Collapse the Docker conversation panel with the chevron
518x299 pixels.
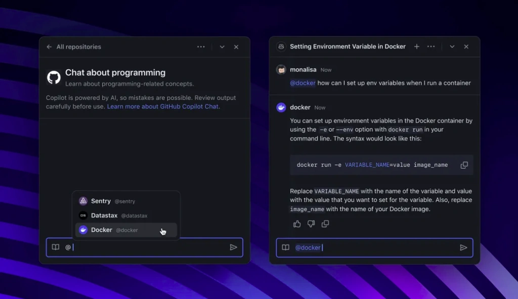[x=452, y=46]
